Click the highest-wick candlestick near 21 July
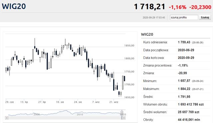Viewport: 213px width, 123px height. [x=35, y=44]
